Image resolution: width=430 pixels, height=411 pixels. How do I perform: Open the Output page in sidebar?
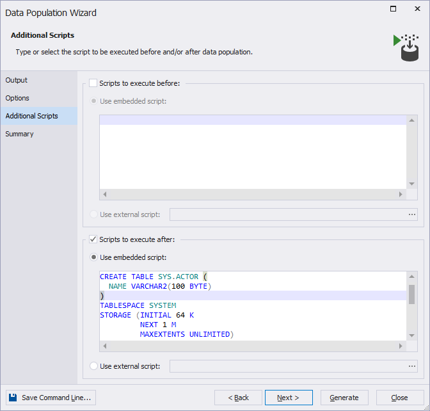coord(16,80)
